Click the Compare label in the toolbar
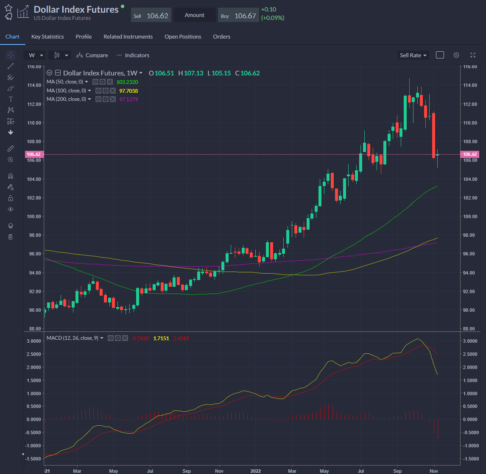The height and width of the screenshot is (474, 486). point(97,55)
